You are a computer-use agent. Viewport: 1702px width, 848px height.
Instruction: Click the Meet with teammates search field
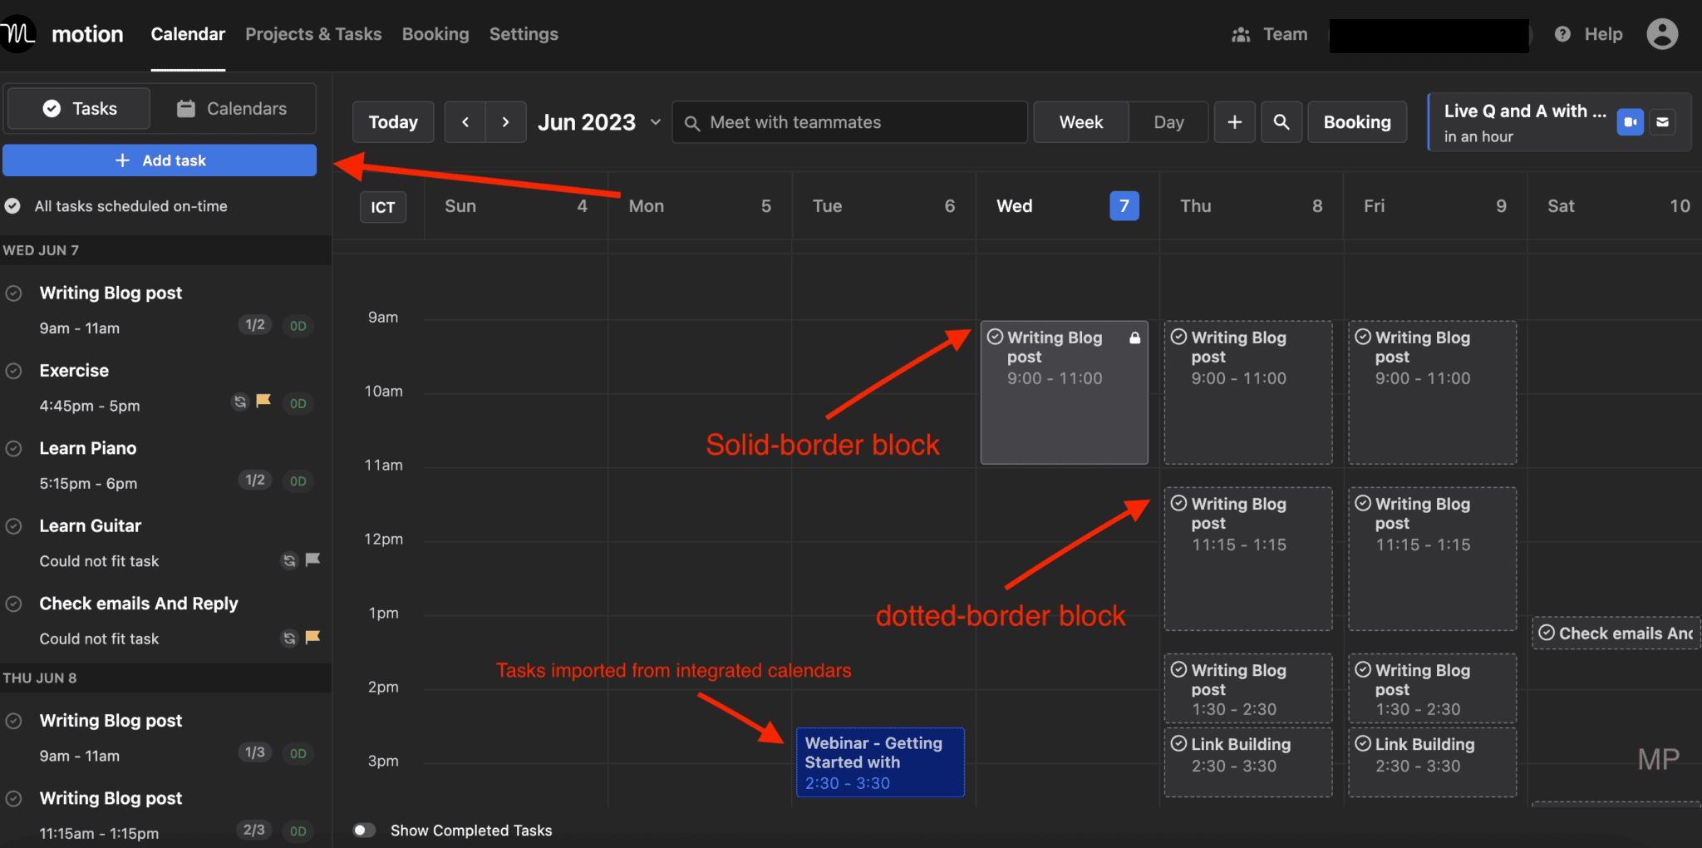pos(848,121)
